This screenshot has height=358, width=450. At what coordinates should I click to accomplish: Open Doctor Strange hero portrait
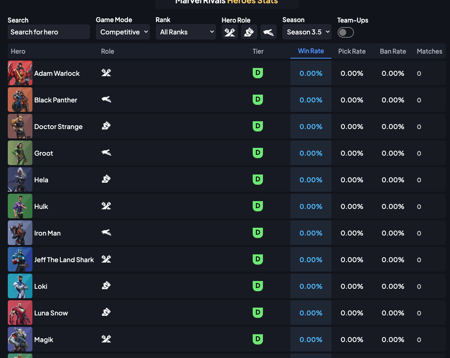coord(20,127)
